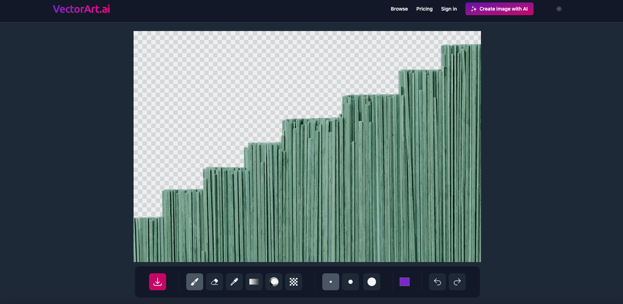
Task: Click Create image with AI button
Action: [x=499, y=9]
